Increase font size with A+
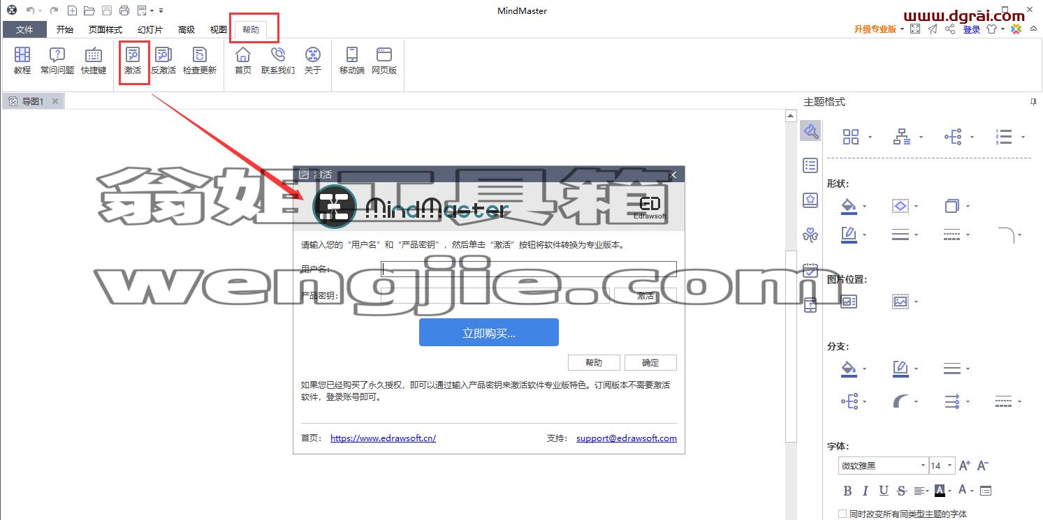The height and width of the screenshot is (520, 1043). [x=965, y=466]
